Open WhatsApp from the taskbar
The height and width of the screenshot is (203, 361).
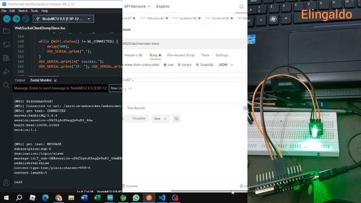(x=136, y=198)
